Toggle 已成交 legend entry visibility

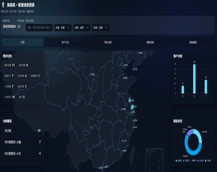click(x=201, y=161)
